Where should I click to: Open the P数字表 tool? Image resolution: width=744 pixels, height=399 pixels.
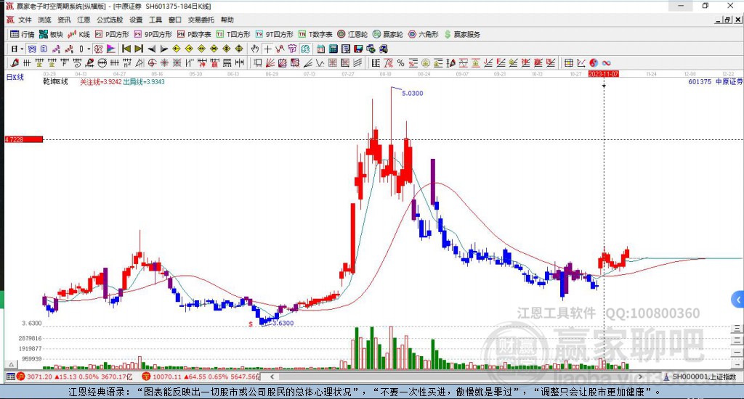pos(194,34)
